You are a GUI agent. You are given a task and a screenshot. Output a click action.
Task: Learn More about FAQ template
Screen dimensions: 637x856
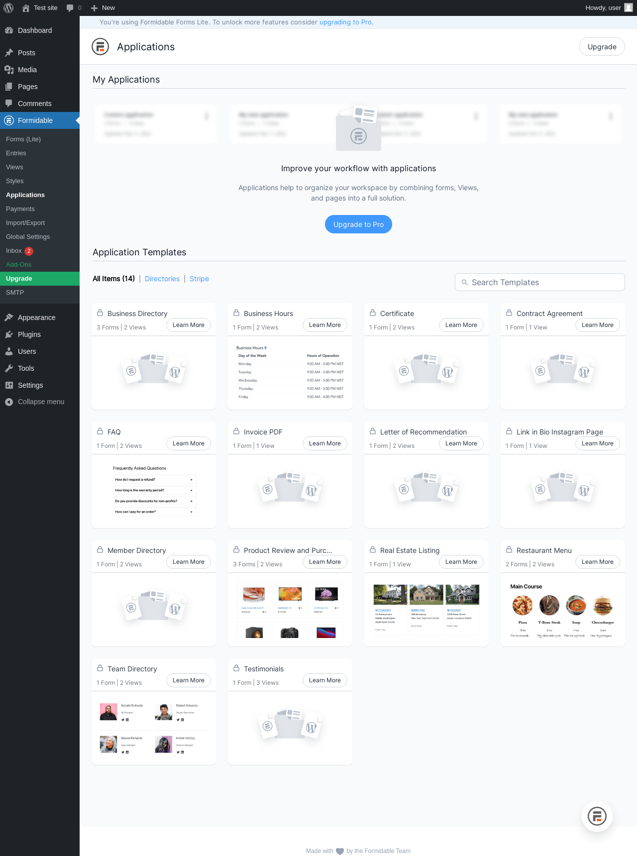pos(189,443)
